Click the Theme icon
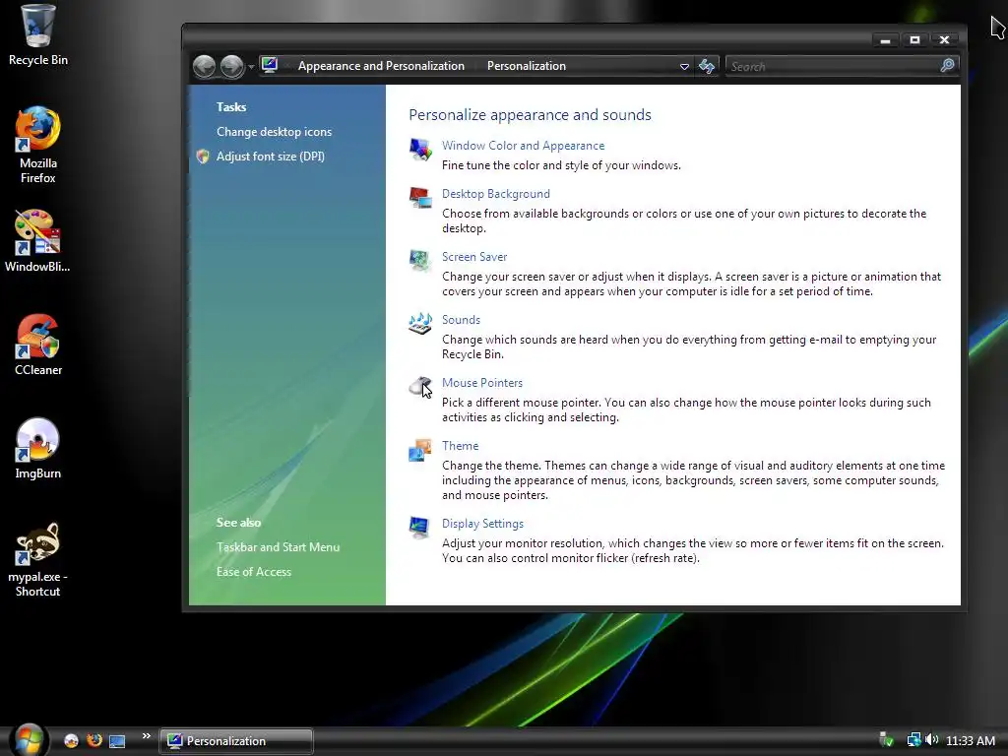This screenshot has height=756, width=1008. coord(420,449)
